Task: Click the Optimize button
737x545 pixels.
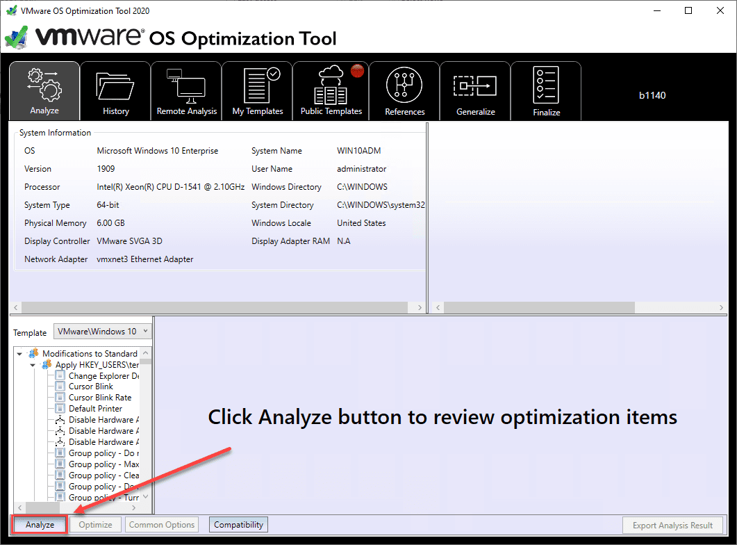Action: (x=95, y=524)
